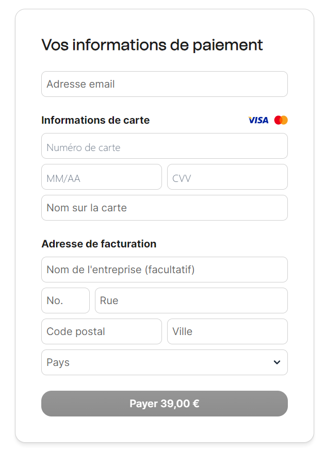Screen dimensions: 325x451
Task: Open the Pays country dropdown
Action: pos(164,362)
